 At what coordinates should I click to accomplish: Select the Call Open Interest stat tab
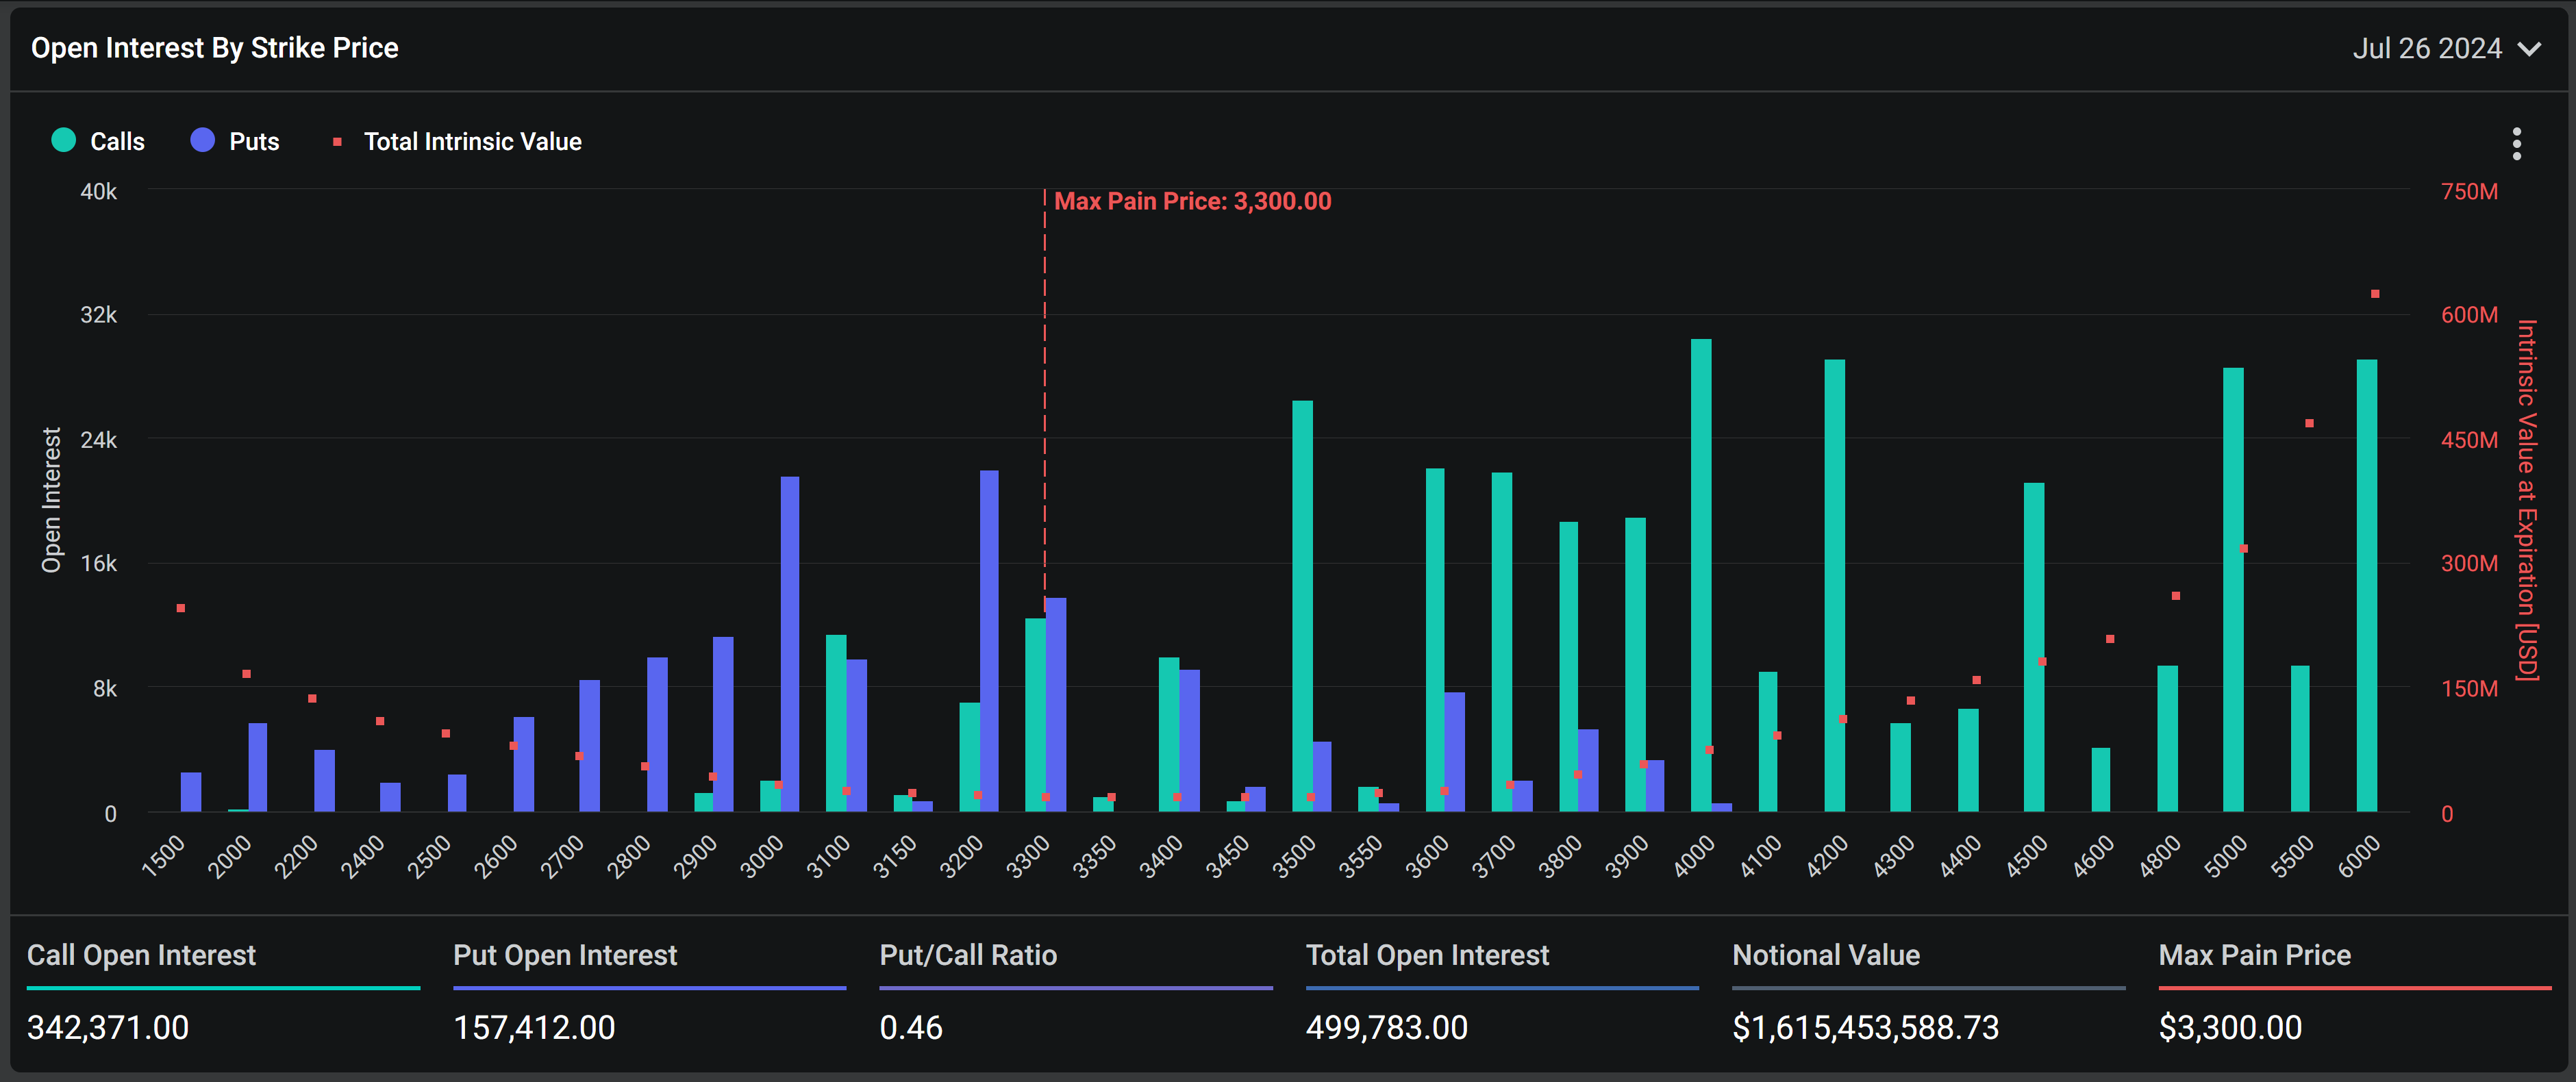(x=141, y=955)
